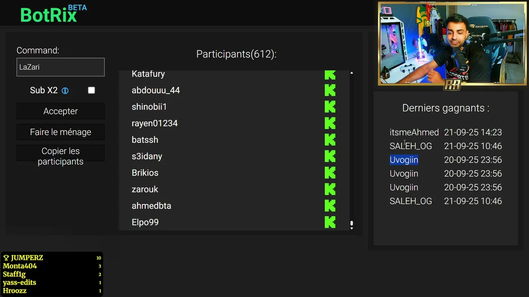
Task: Click the Sub X2 info icon
Action: (x=65, y=91)
